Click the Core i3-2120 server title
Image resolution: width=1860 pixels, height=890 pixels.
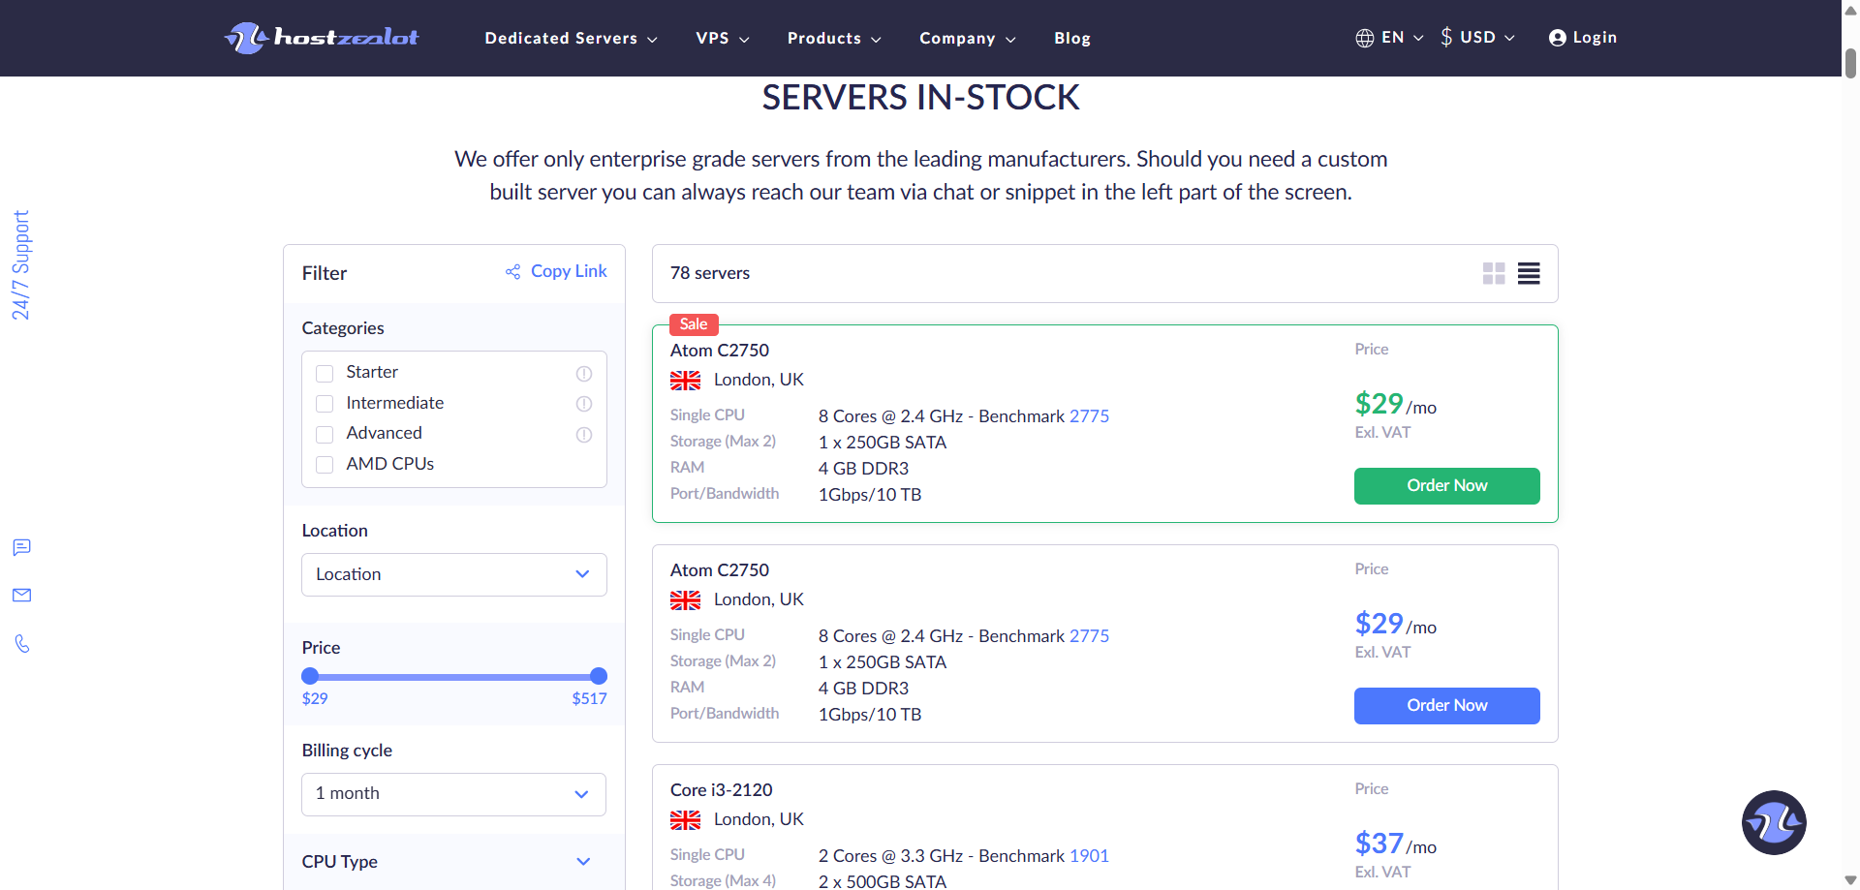(x=722, y=790)
